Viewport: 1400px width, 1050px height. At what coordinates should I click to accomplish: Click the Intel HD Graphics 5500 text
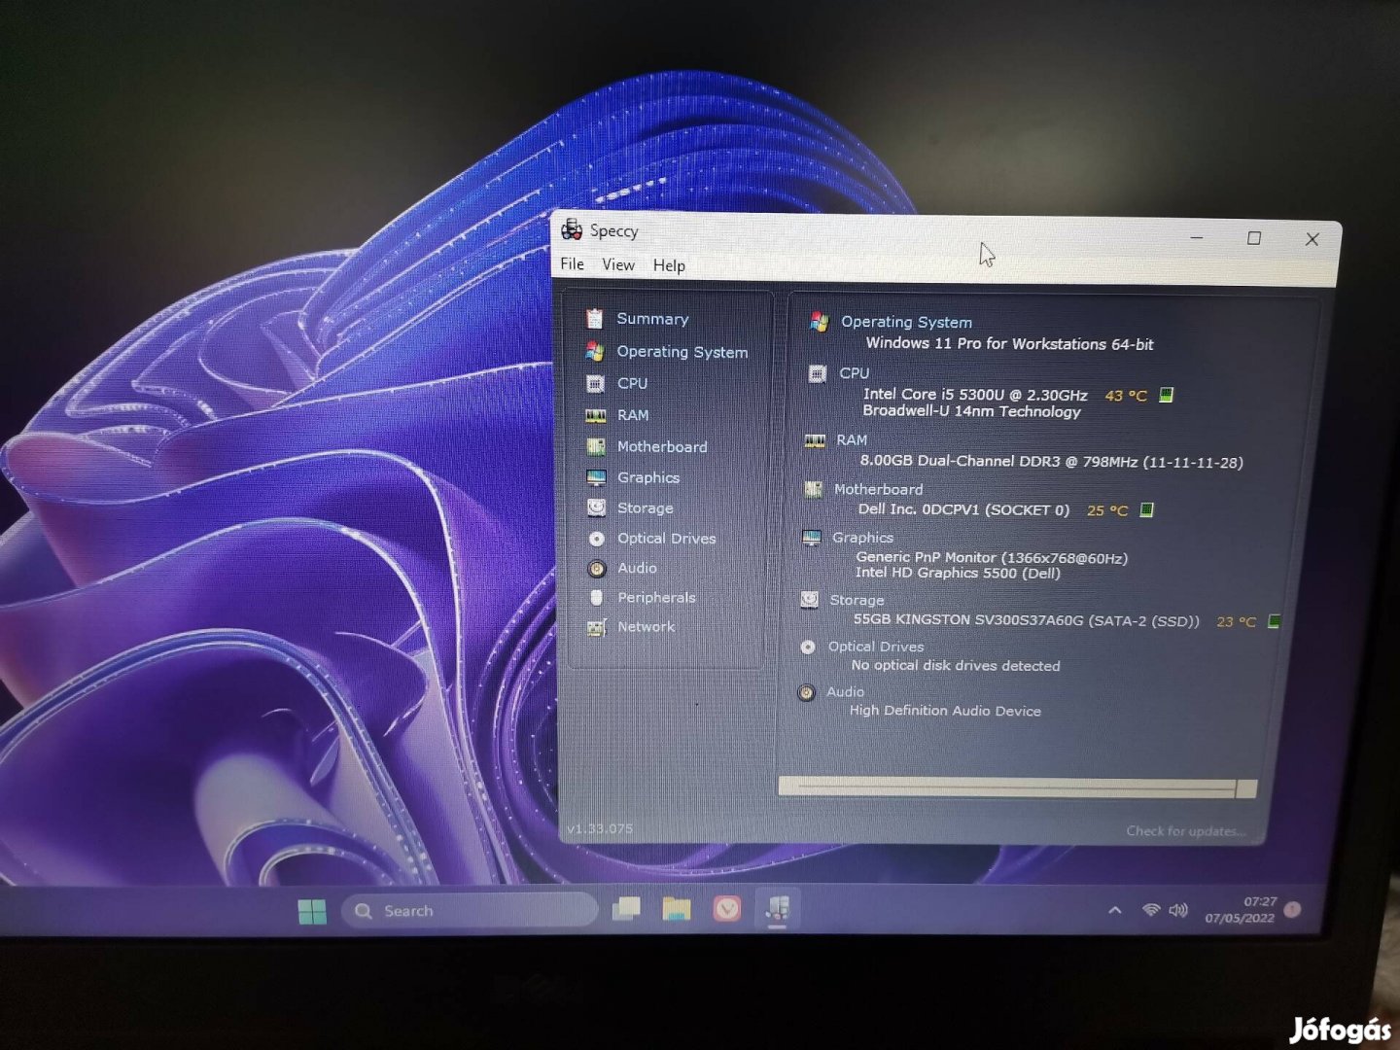(x=958, y=573)
